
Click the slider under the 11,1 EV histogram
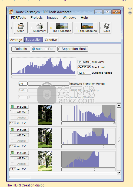pyautogui.click(x=88, y=170)
